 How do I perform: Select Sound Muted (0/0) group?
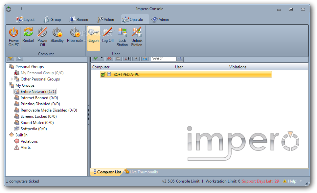[37, 123]
